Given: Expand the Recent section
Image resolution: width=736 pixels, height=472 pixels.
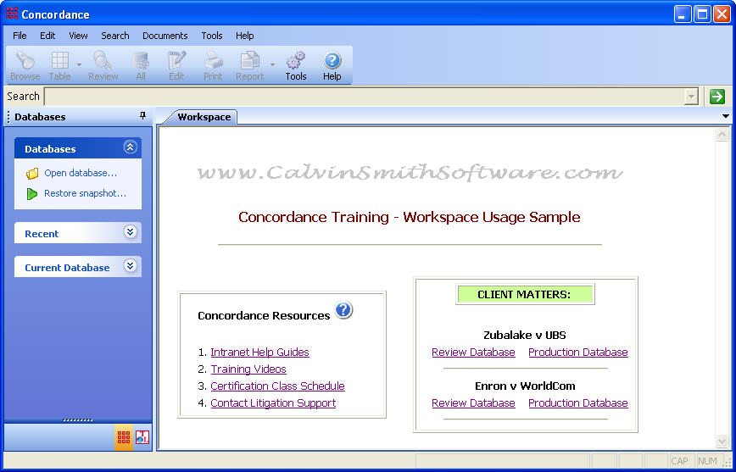Looking at the screenshot, I should point(130,232).
